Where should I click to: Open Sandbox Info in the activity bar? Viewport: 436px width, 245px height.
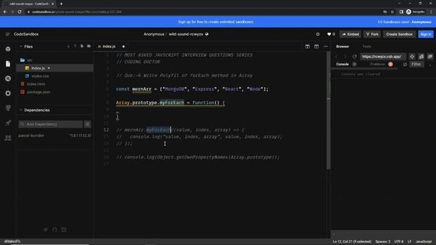pyautogui.click(x=8, y=49)
